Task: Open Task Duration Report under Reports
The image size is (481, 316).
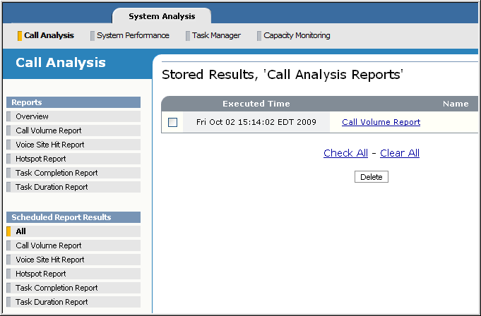Action: [52, 187]
